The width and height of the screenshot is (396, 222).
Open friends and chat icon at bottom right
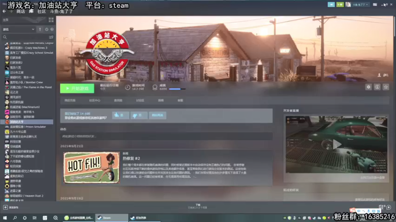pyautogui.click(x=389, y=207)
